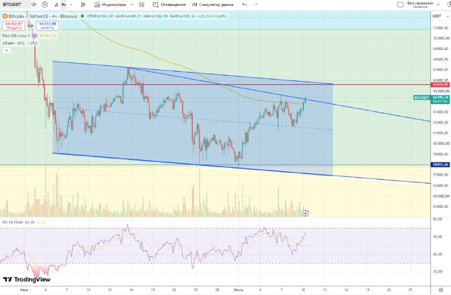This screenshot has width=451, height=295.
Task: Click the green market status dot
Action: [82, 16]
